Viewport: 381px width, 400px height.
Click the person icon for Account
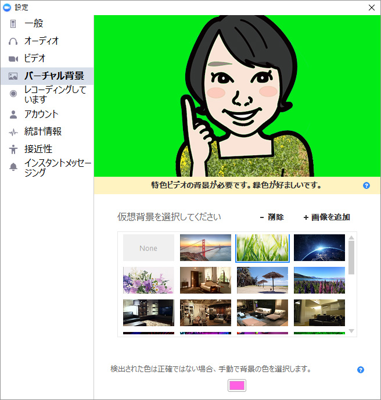(x=13, y=115)
